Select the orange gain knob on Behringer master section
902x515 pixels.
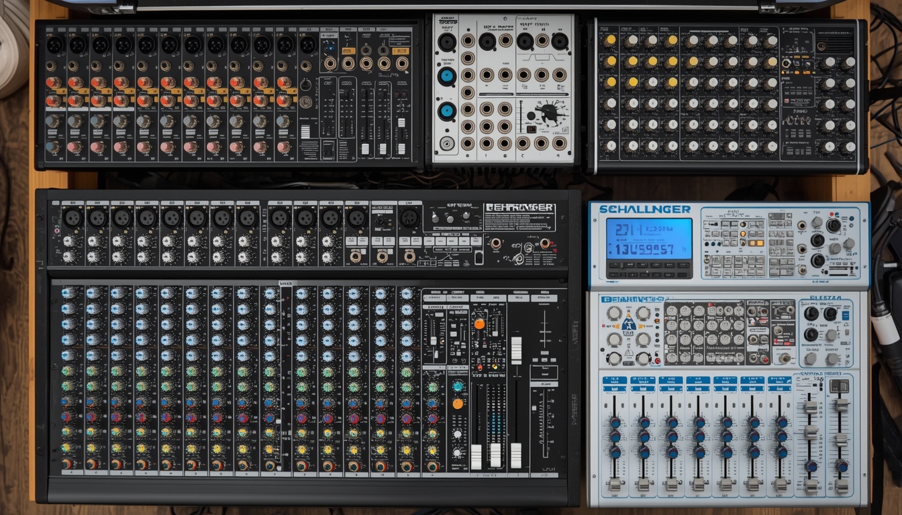coord(479,324)
